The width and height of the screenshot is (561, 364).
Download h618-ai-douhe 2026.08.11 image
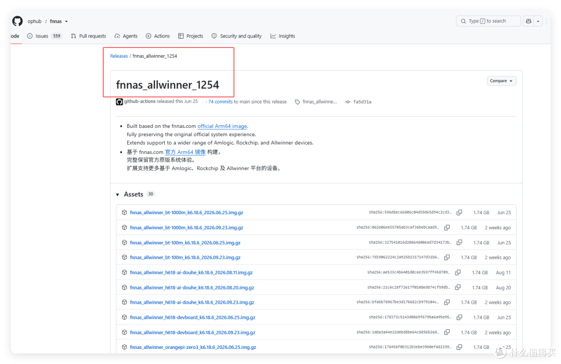click(191, 272)
